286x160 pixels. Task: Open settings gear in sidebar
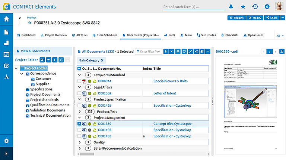click(x=6, y=141)
